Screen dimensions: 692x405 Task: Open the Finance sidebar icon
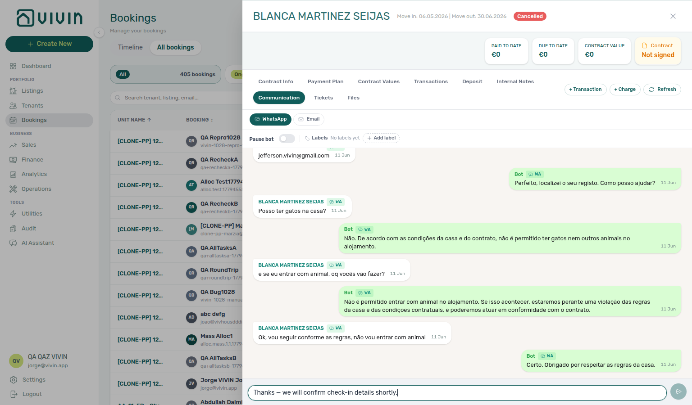pyautogui.click(x=13, y=160)
